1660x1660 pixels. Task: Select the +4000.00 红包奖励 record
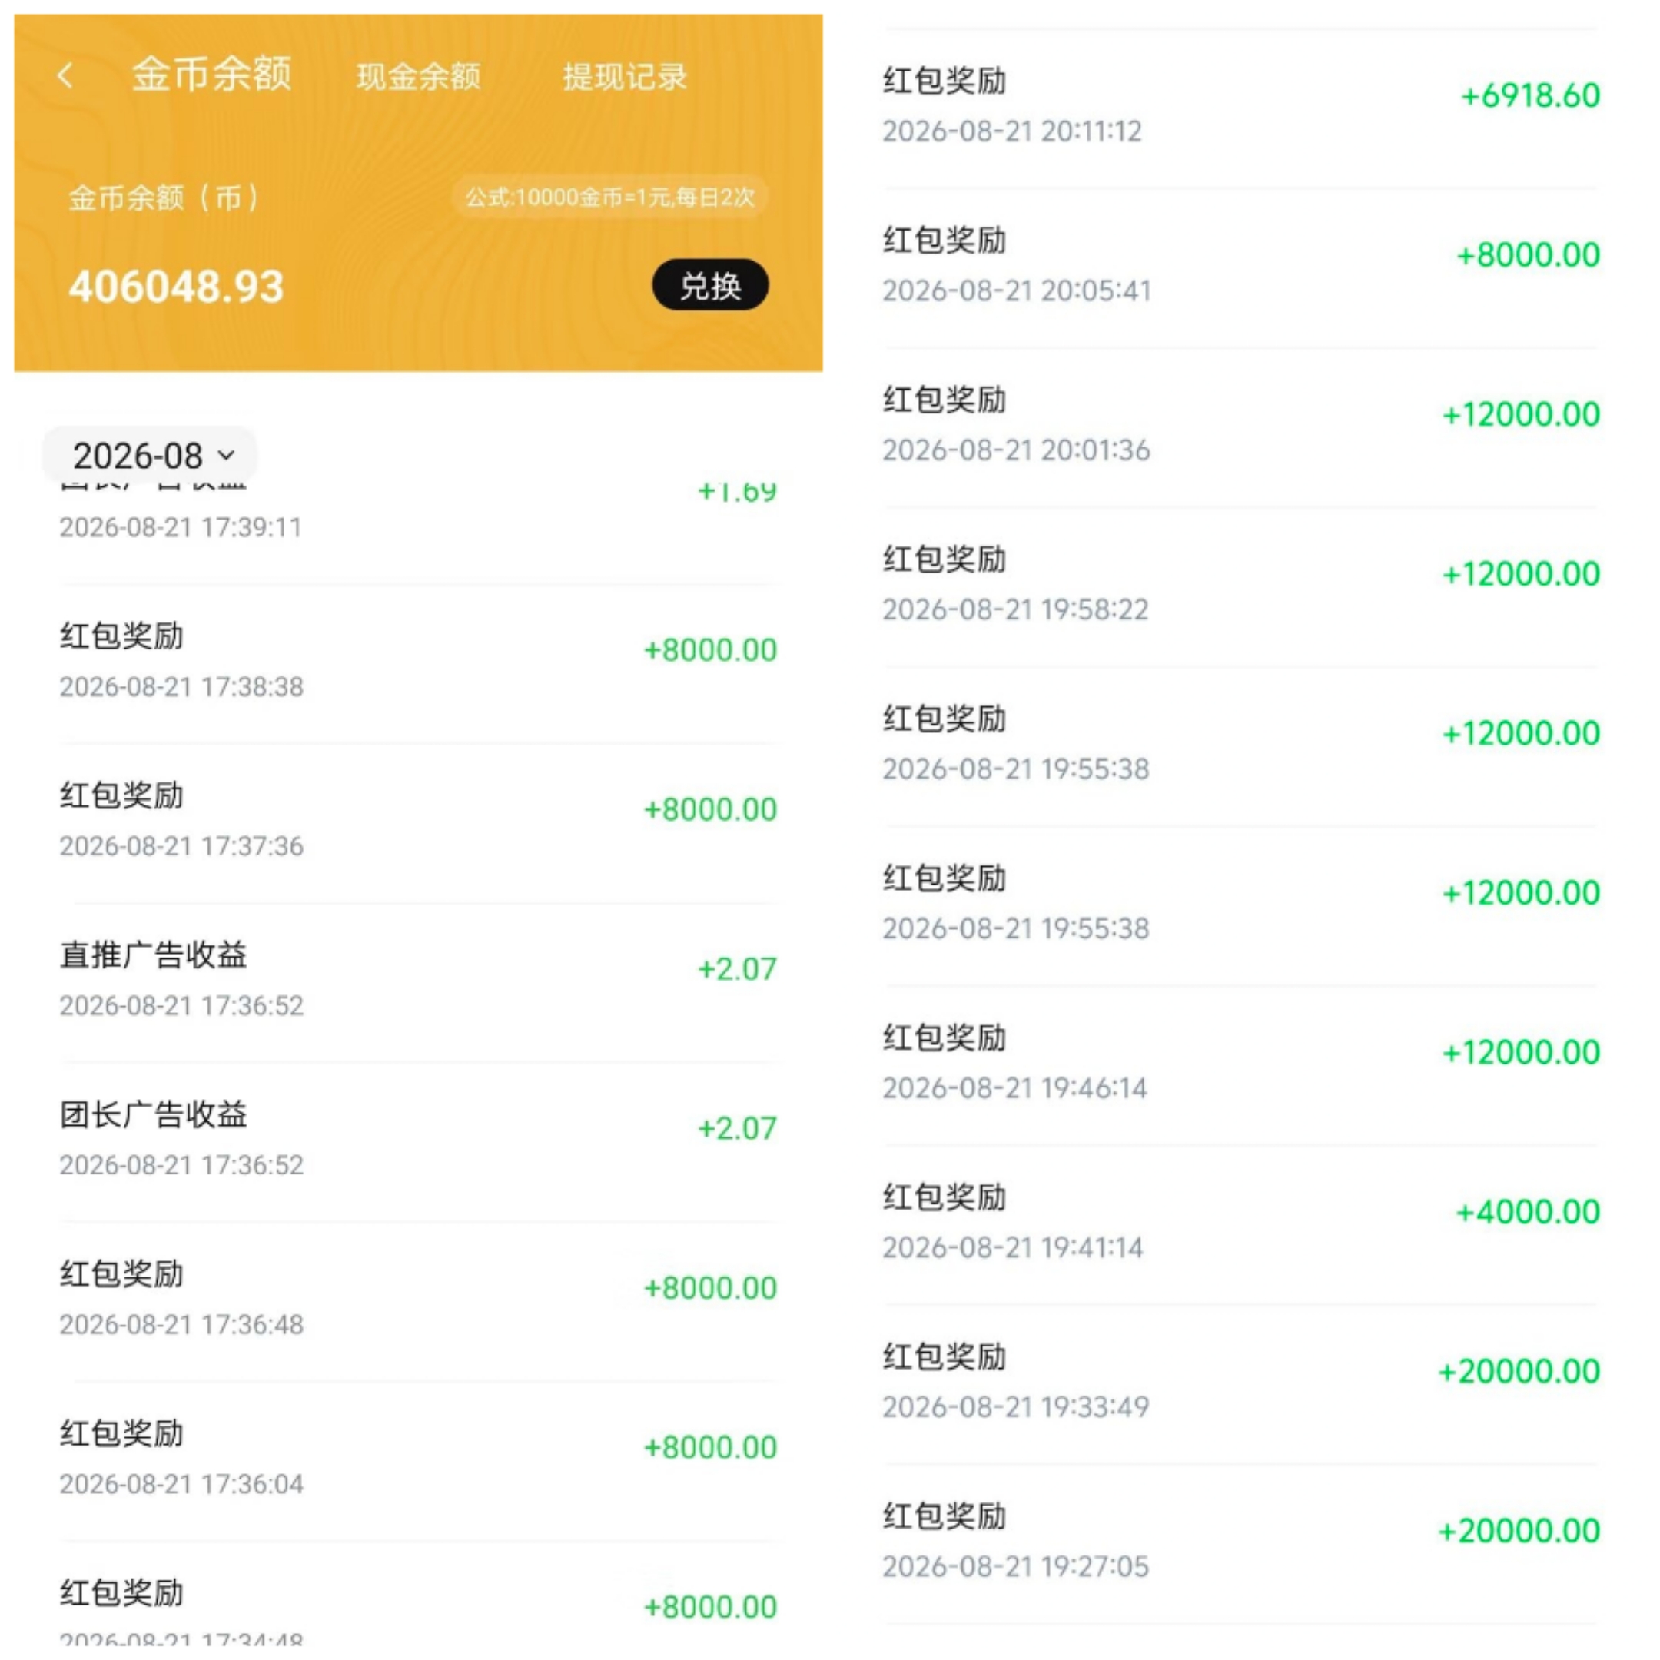coord(1240,1224)
